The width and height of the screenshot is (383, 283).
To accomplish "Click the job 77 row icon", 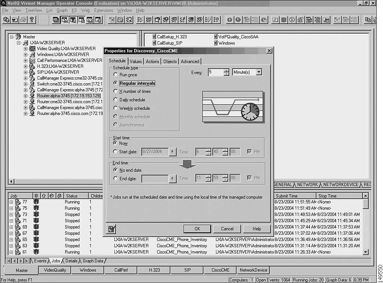I will point(18,202).
